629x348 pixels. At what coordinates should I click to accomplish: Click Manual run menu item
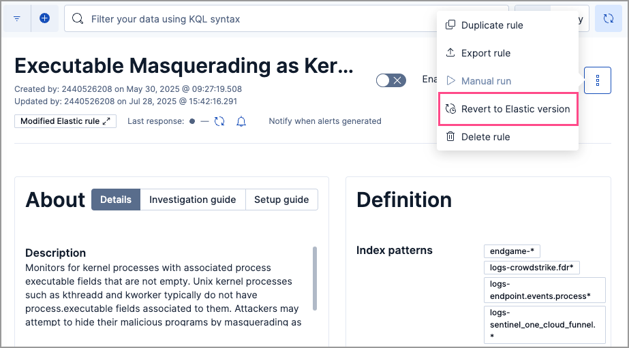(x=486, y=81)
